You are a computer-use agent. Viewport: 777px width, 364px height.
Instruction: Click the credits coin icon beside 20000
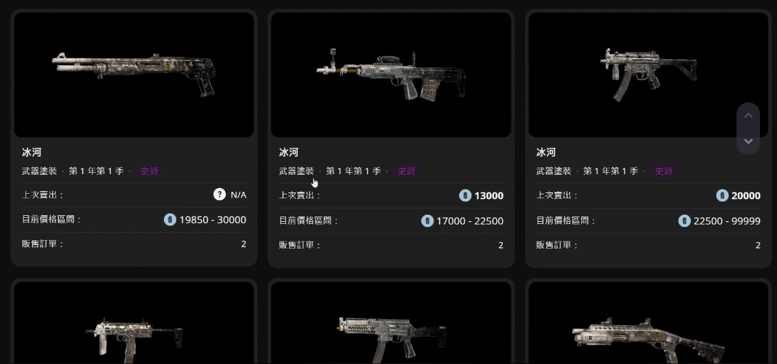pyautogui.click(x=722, y=196)
